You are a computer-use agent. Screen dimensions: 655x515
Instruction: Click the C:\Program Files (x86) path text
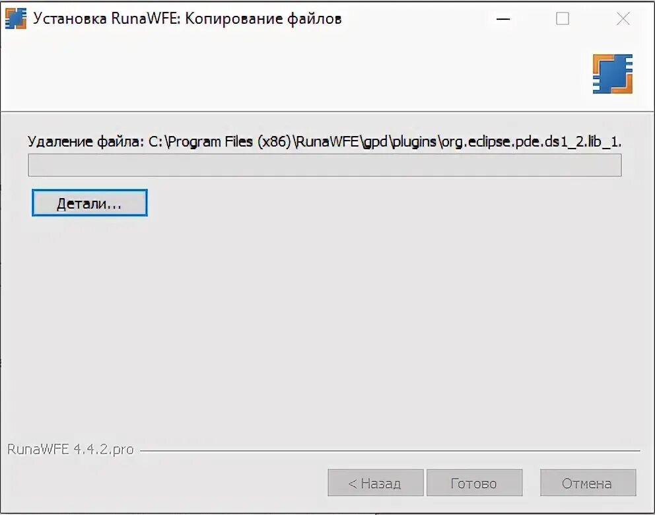click(220, 142)
